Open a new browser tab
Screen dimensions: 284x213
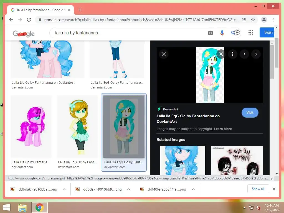coord(80,10)
